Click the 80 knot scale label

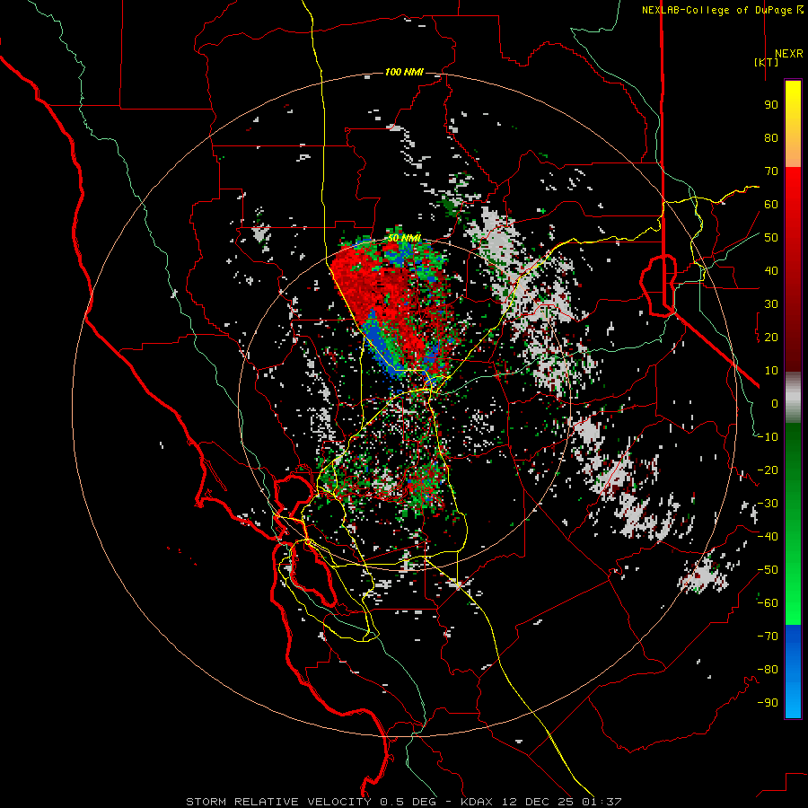[771, 137]
